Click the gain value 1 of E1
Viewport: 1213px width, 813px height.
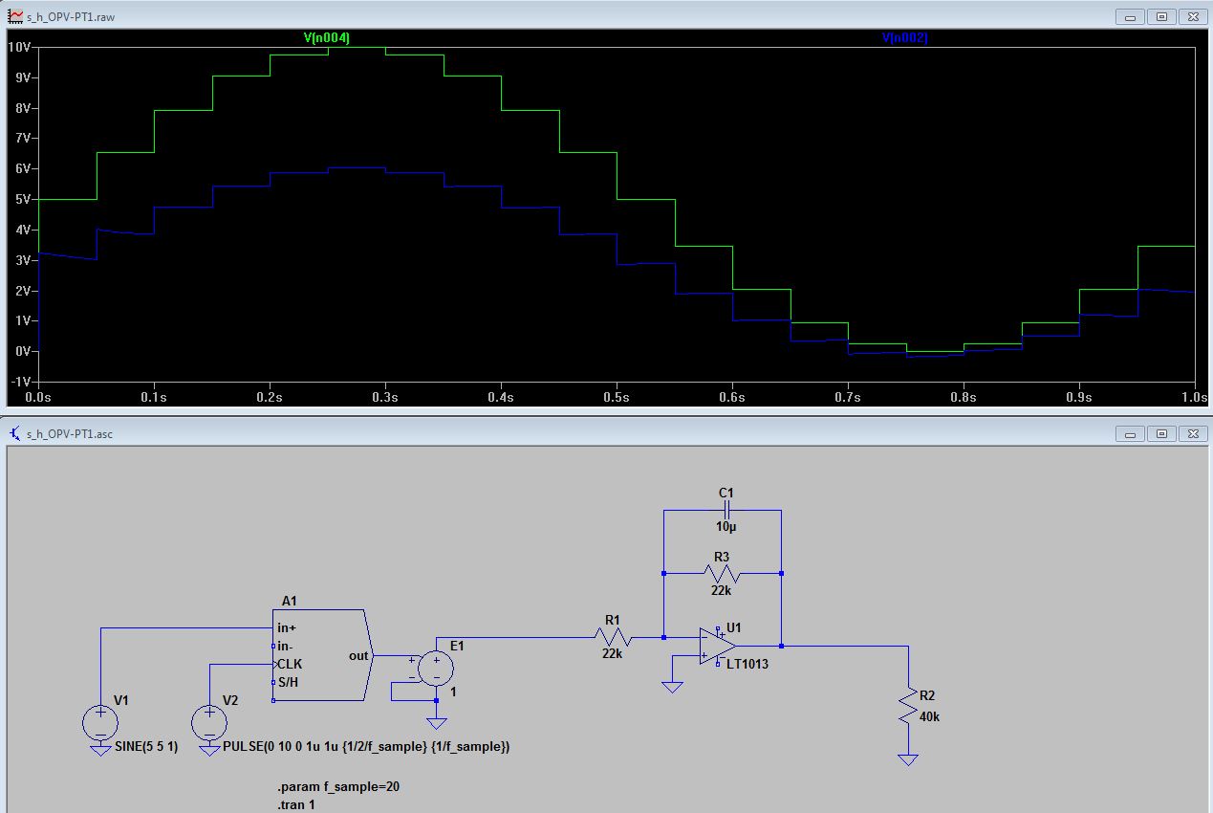[453, 692]
